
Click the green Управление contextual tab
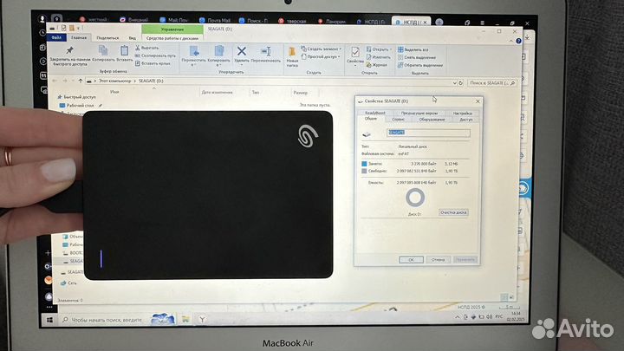(x=172, y=29)
